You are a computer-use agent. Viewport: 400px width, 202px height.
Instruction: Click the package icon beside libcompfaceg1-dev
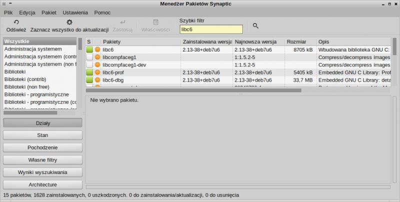click(97, 65)
